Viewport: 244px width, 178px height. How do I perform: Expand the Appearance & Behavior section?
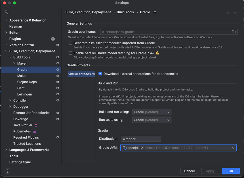[x=6, y=20]
